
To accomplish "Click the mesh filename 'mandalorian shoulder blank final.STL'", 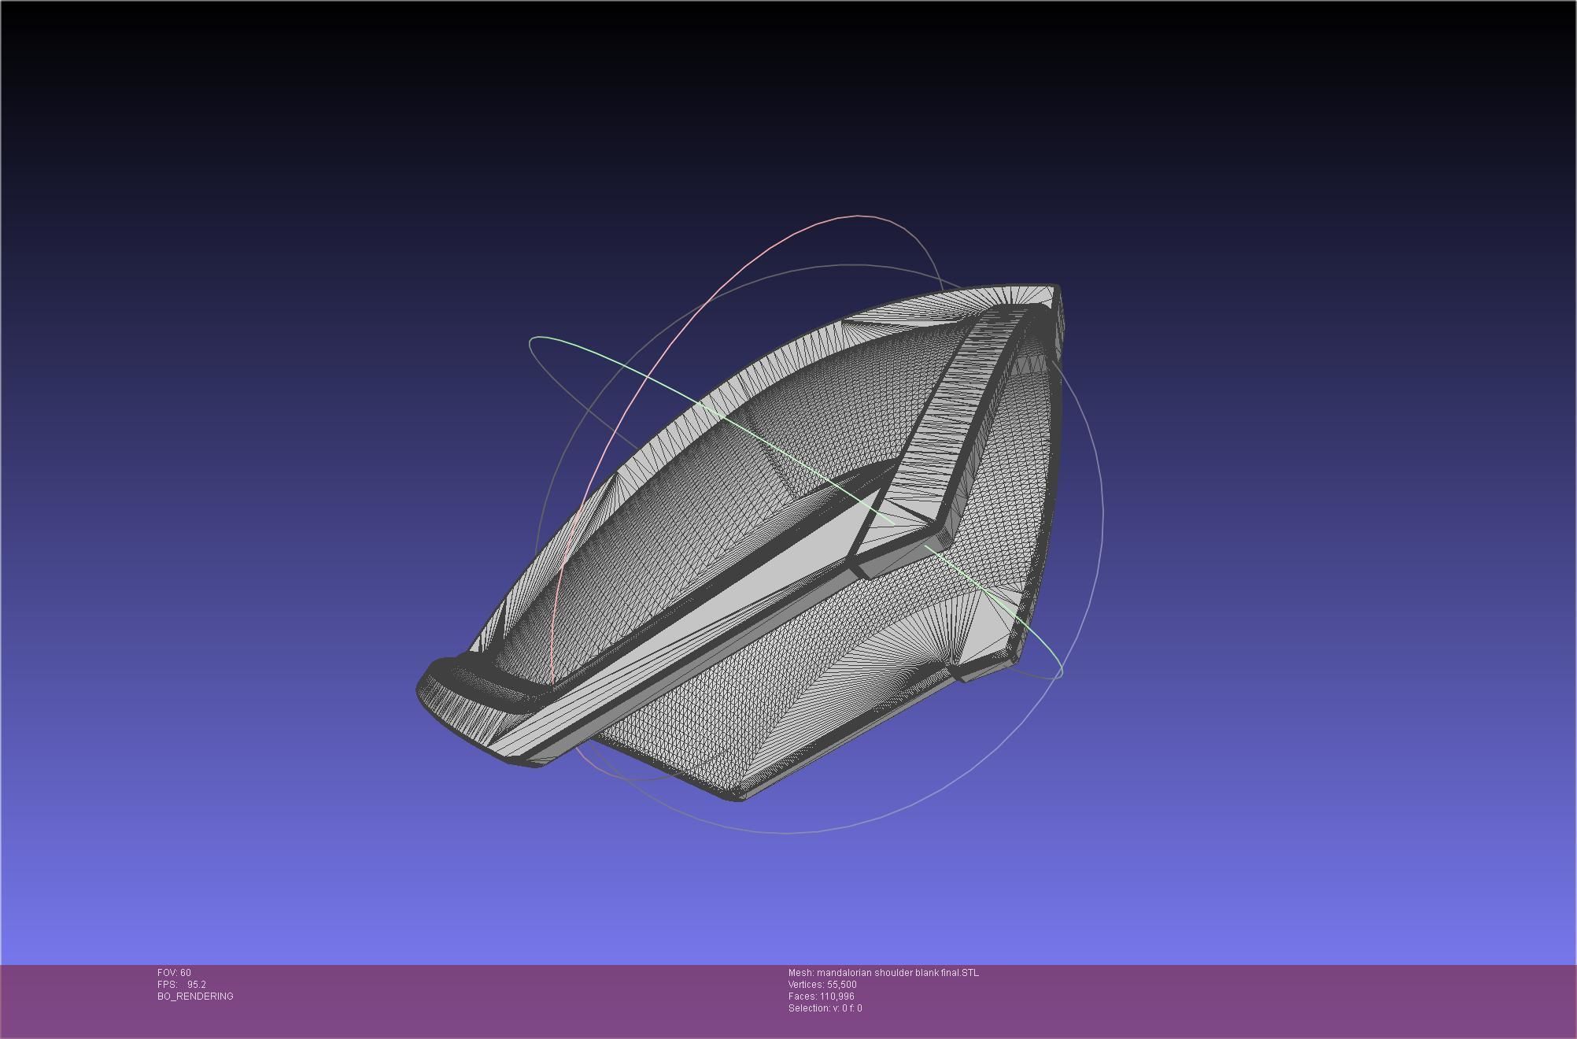I will pyautogui.click(x=898, y=973).
